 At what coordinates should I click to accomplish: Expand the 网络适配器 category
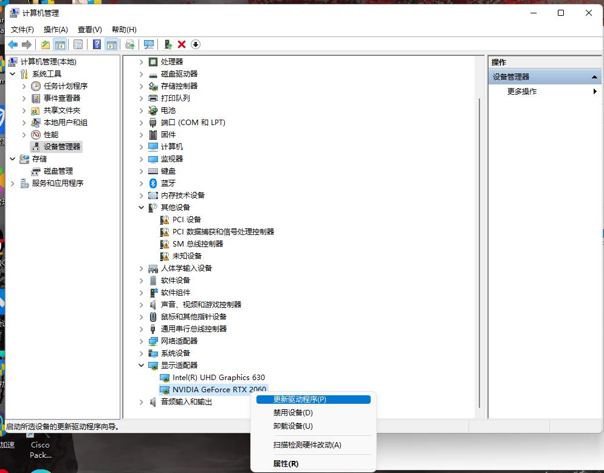[x=142, y=341]
